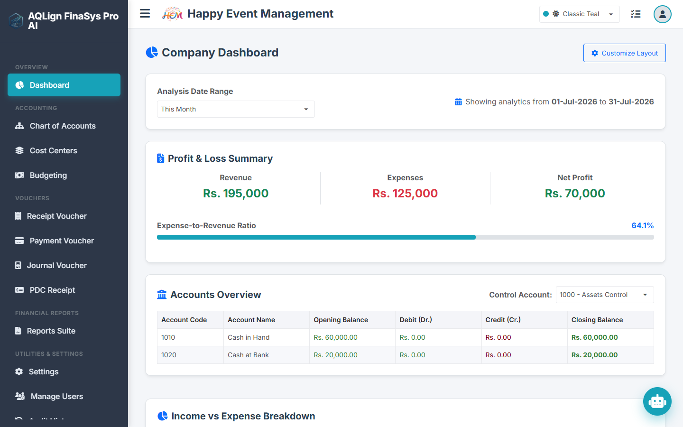Open the checklist tasks icon in header
This screenshot has height=427, width=683.
click(x=636, y=14)
